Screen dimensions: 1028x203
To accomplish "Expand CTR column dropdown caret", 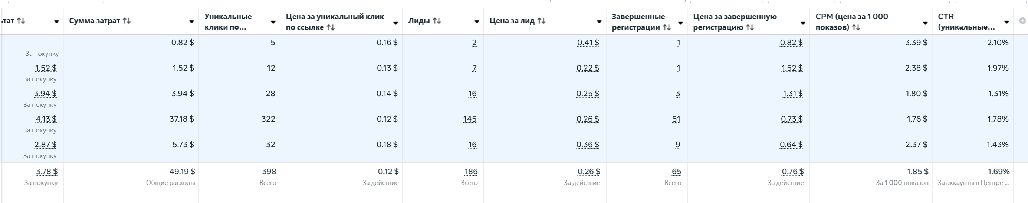I will tap(1006, 22).
